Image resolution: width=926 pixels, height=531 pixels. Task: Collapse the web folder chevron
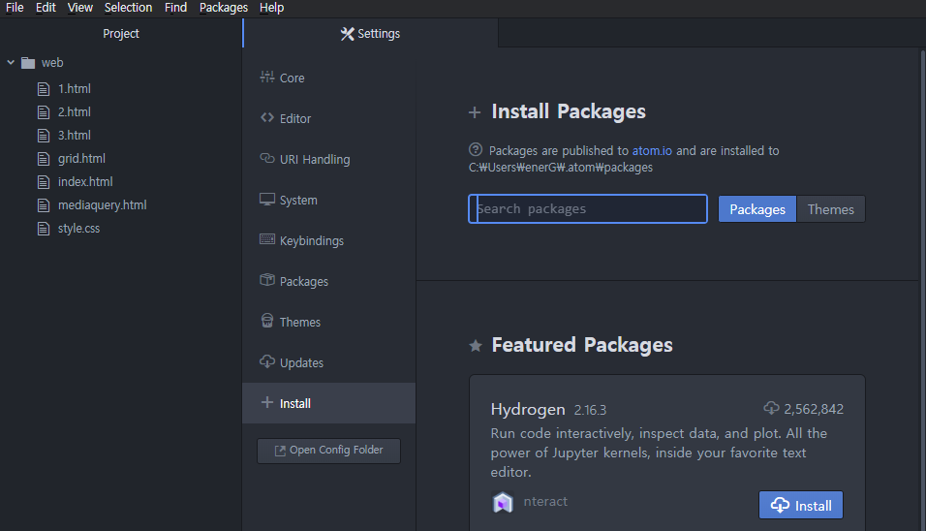tap(11, 62)
